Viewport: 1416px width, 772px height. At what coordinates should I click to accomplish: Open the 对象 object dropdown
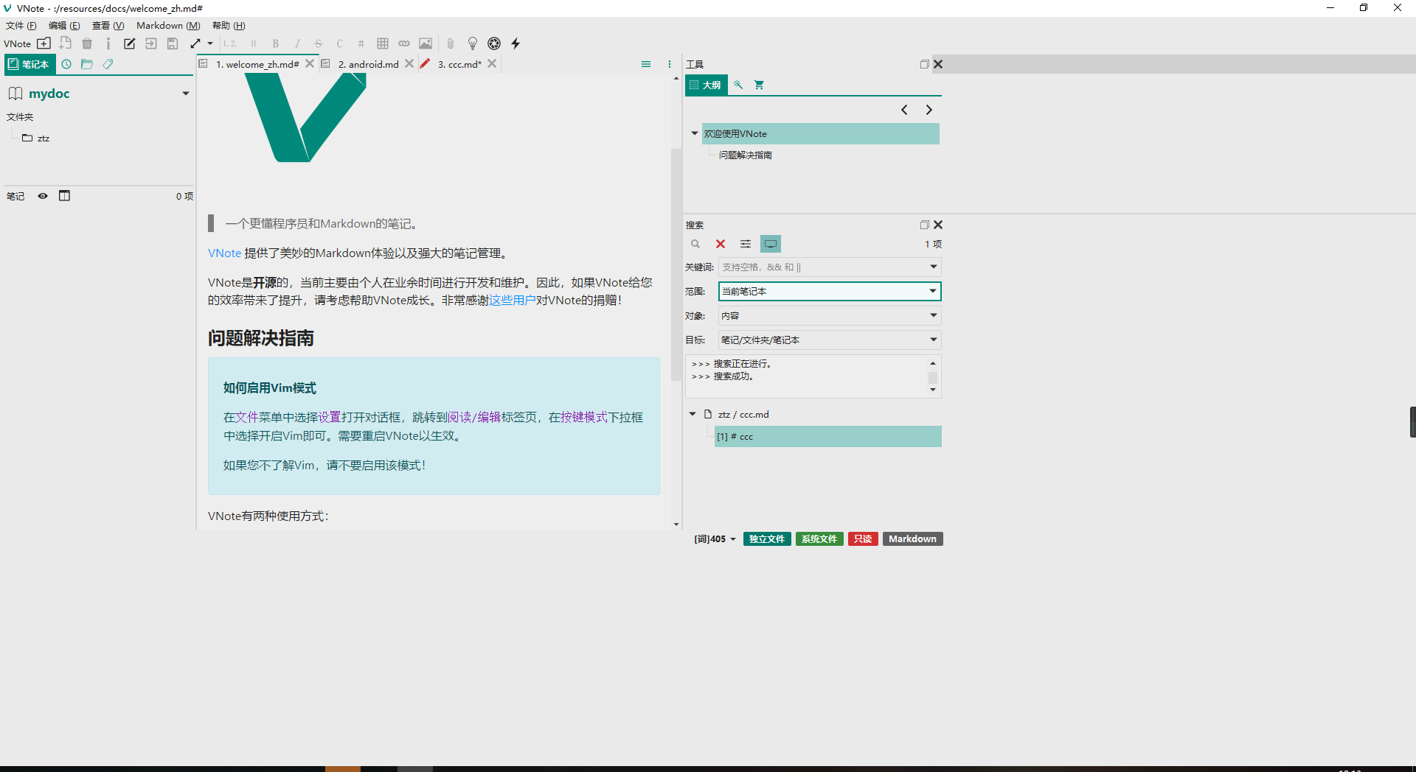[830, 315]
